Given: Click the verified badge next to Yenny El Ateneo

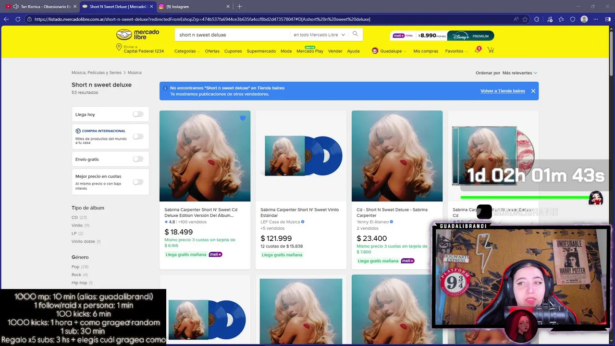Looking at the screenshot, I should pyautogui.click(x=392, y=222).
